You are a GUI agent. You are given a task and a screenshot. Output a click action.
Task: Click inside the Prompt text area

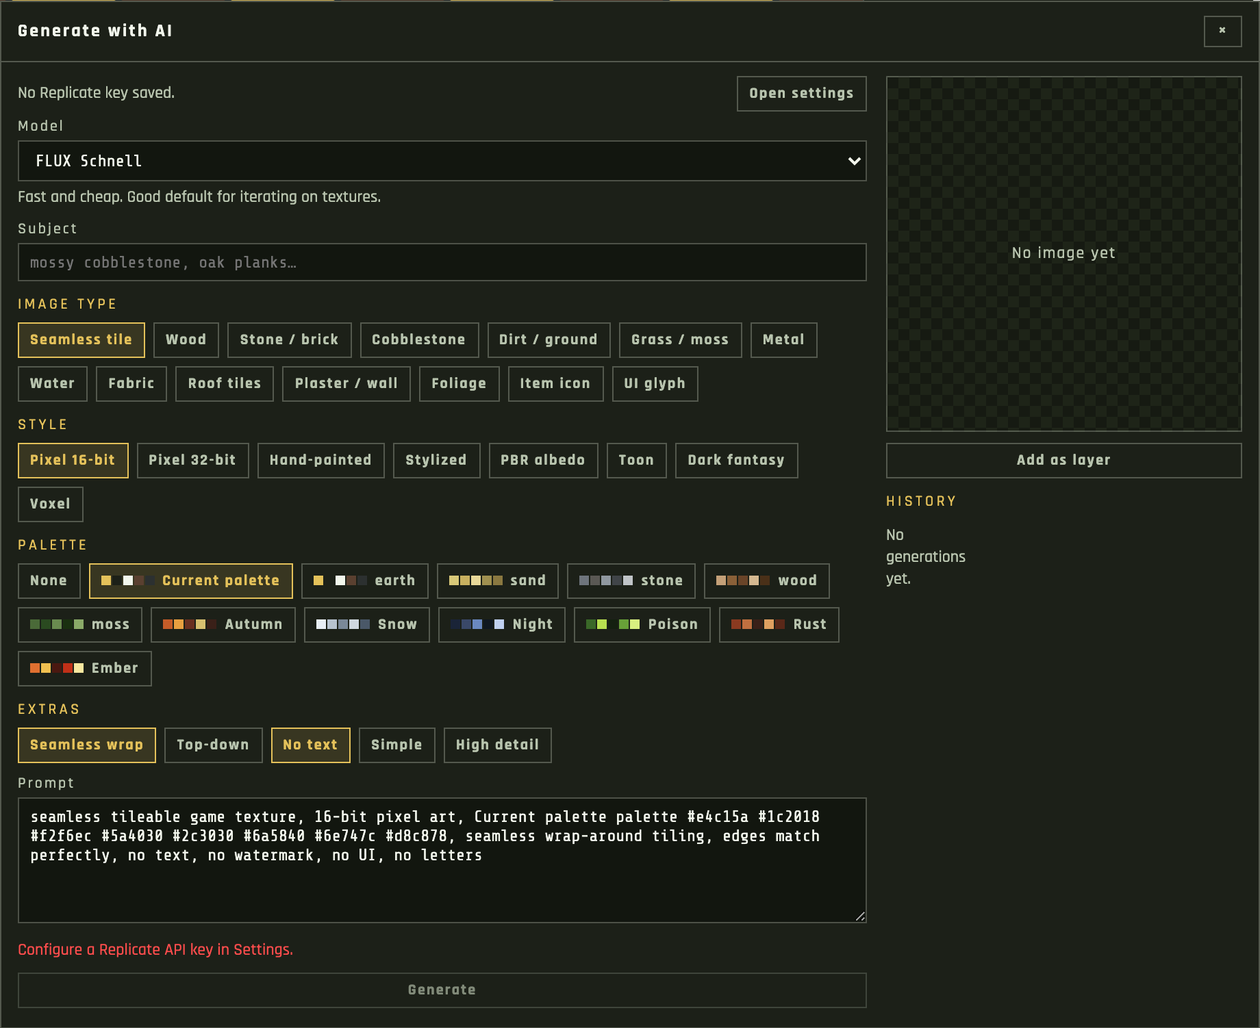[442, 860]
